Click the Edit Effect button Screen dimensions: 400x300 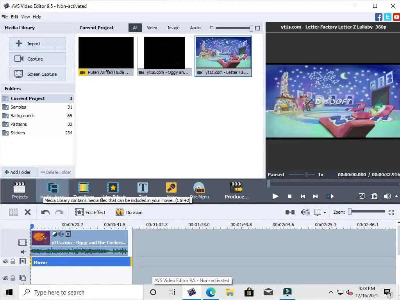(90, 212)
